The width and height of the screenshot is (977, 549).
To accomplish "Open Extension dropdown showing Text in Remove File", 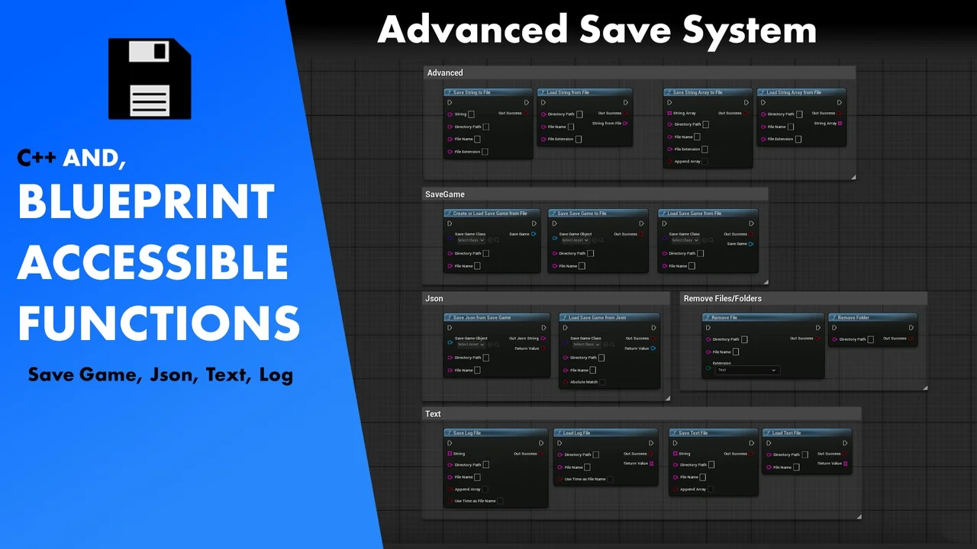I will tap(747, 370).
